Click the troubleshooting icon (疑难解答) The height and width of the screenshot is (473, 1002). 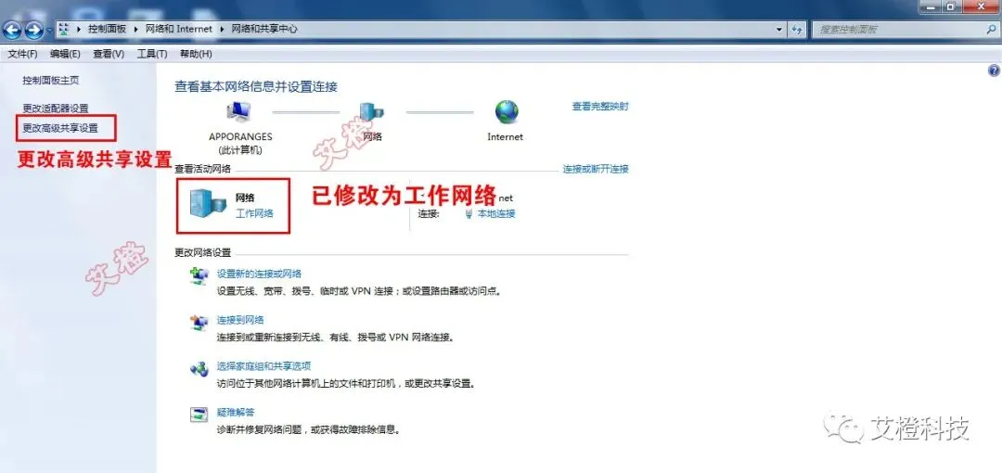pos(199,415)
